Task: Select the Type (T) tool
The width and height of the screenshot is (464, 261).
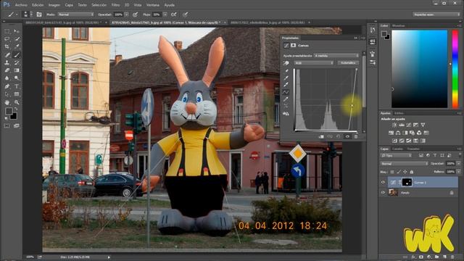Action: click(17, 86)
